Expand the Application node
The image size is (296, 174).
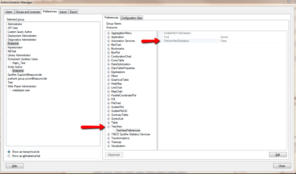[108, 37]
